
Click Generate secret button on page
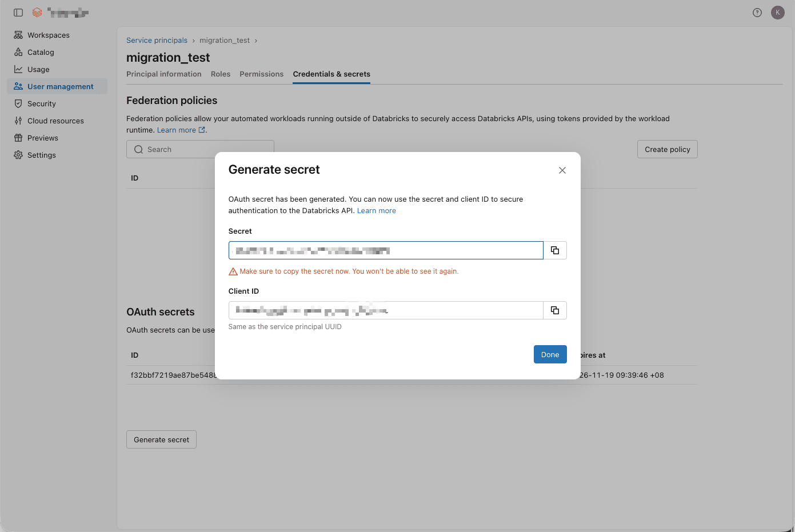click(x=161, y=439)
